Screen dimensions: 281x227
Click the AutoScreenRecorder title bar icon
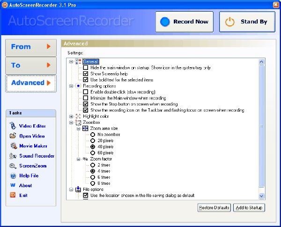(5, 5)
